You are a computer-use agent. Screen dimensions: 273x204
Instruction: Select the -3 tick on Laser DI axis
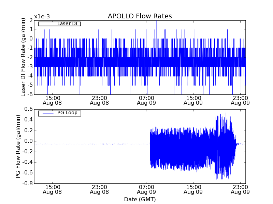click(x=30, y=66)
